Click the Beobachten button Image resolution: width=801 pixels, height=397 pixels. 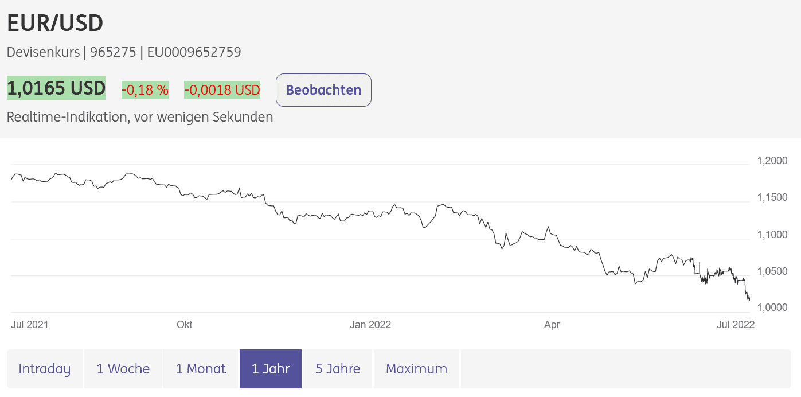tap(323, 90)
